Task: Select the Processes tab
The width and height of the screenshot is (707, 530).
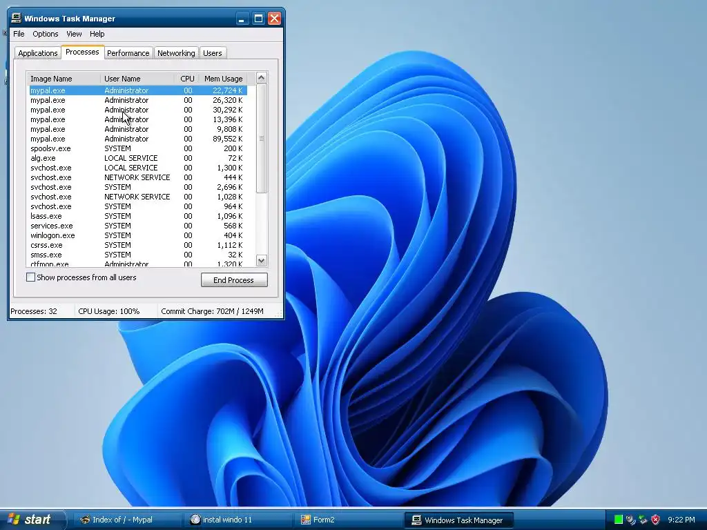Action: coord(83,52)
